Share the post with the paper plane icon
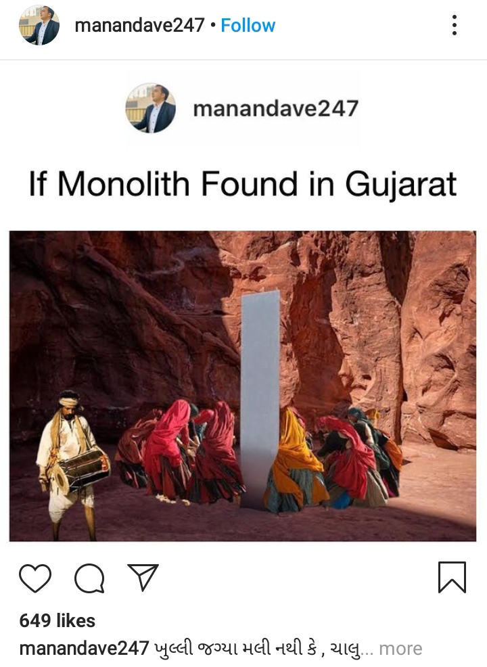 click(143, 577)
